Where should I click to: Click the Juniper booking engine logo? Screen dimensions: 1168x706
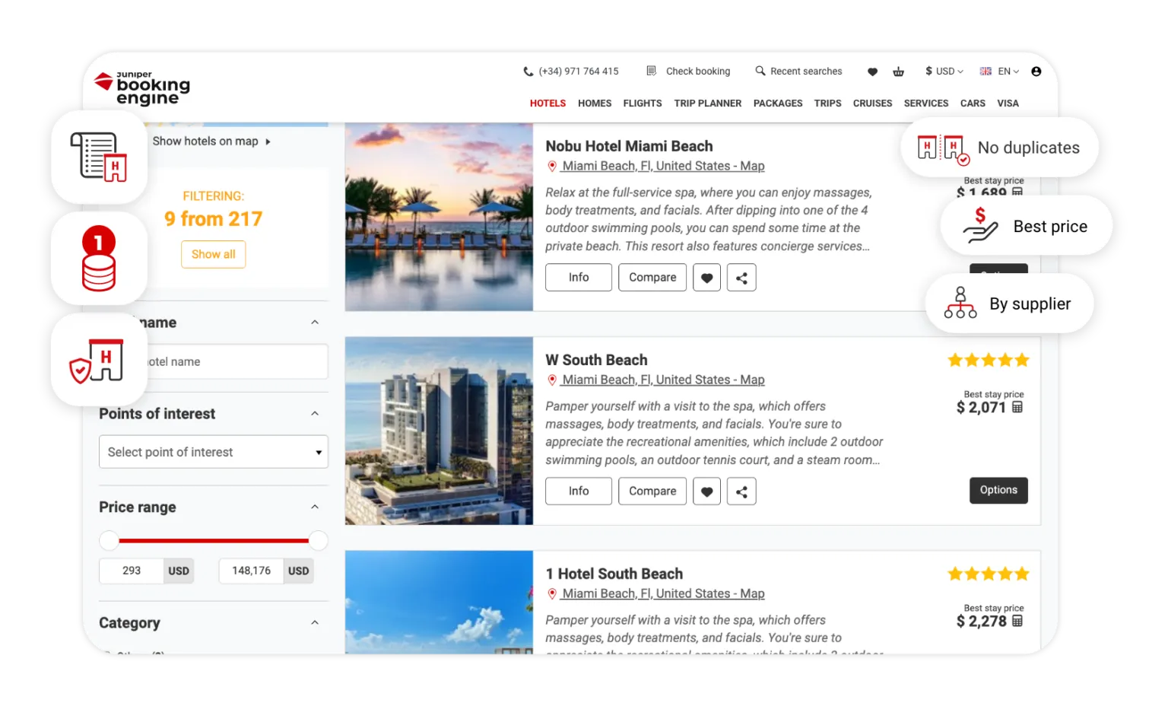pos(142,87)
